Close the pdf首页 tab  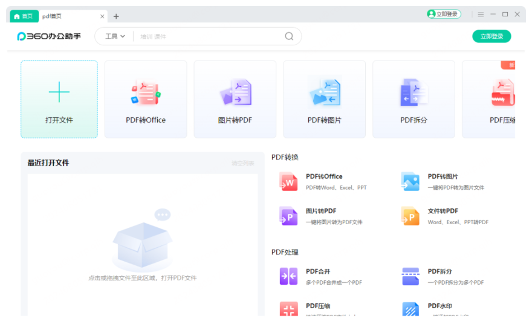click(x=102, y=16)
